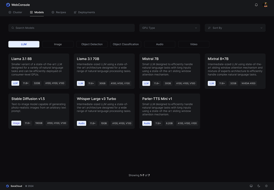Click LLM tag on Mistral 7B
The image size is (274, 190).
[146, 83]
